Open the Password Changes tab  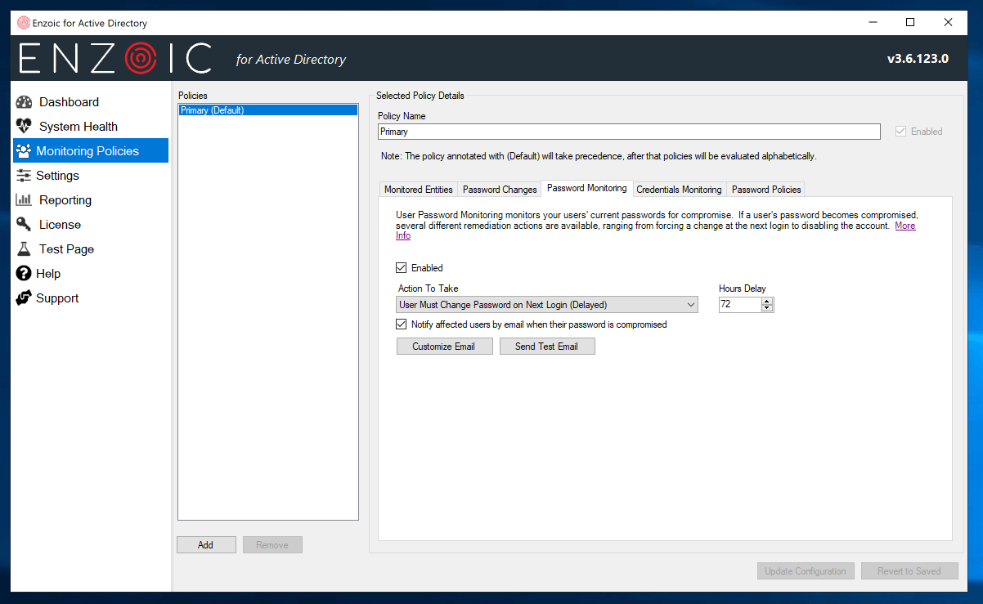(x=500, y=190)
